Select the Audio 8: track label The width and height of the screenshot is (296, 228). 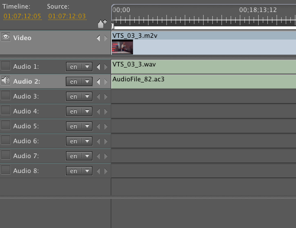coord(26,171)
